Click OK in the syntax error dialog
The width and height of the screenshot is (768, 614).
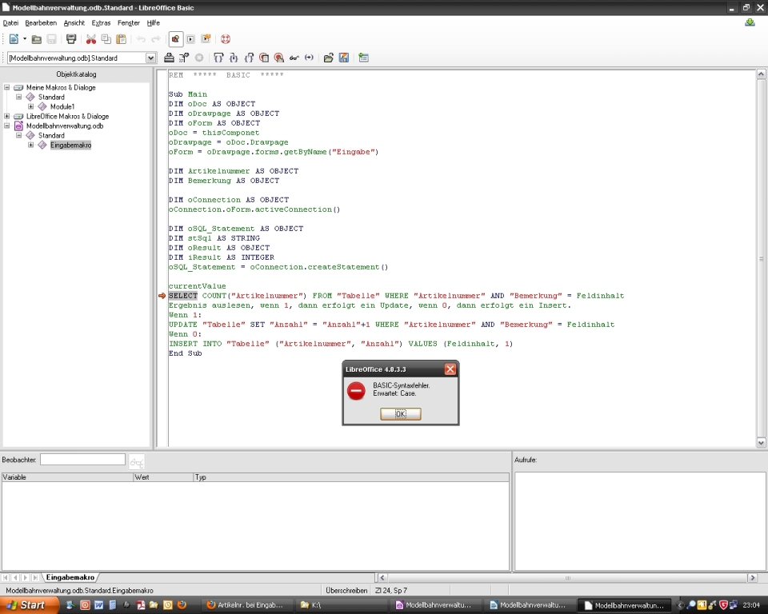[400, 414]
